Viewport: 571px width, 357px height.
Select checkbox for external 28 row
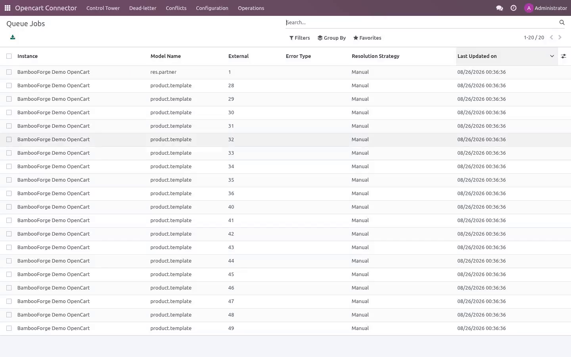(9, 86)
